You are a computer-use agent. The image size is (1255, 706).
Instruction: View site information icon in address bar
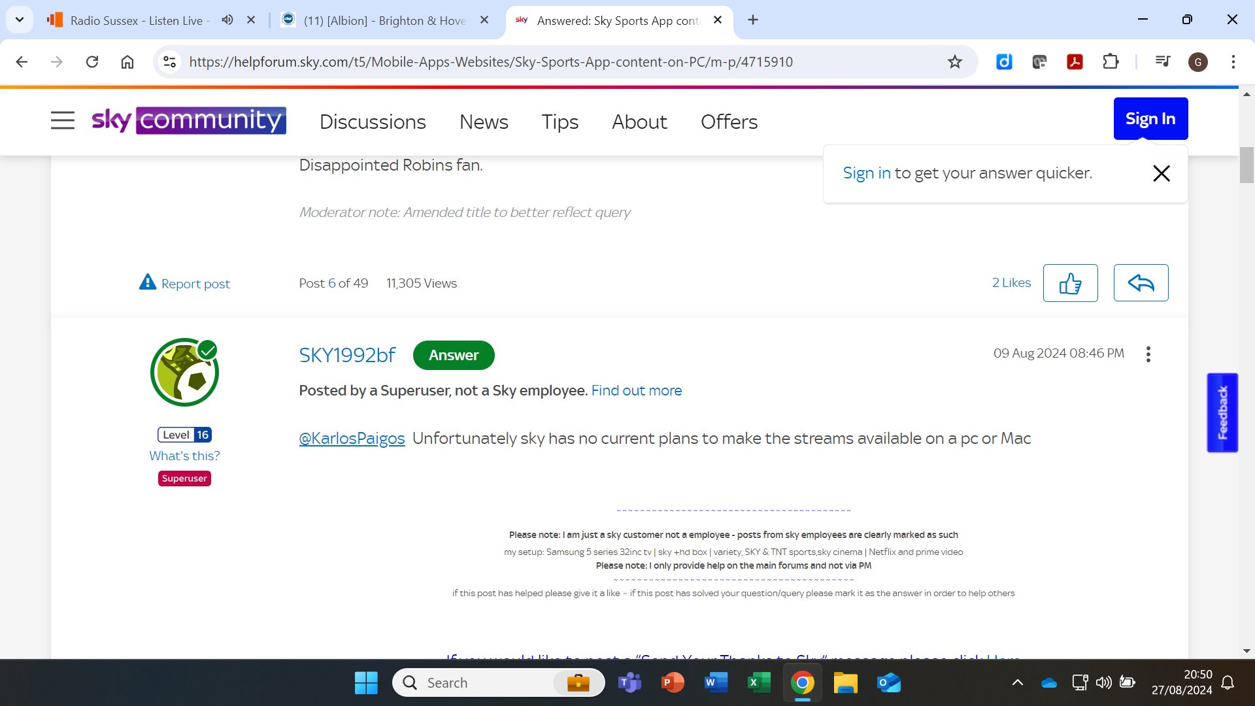coord(170,61)
